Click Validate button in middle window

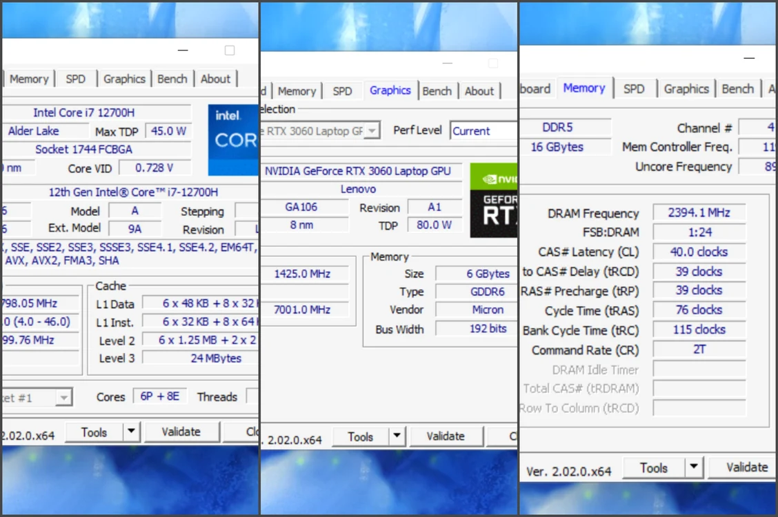click(x=446, y=436)
